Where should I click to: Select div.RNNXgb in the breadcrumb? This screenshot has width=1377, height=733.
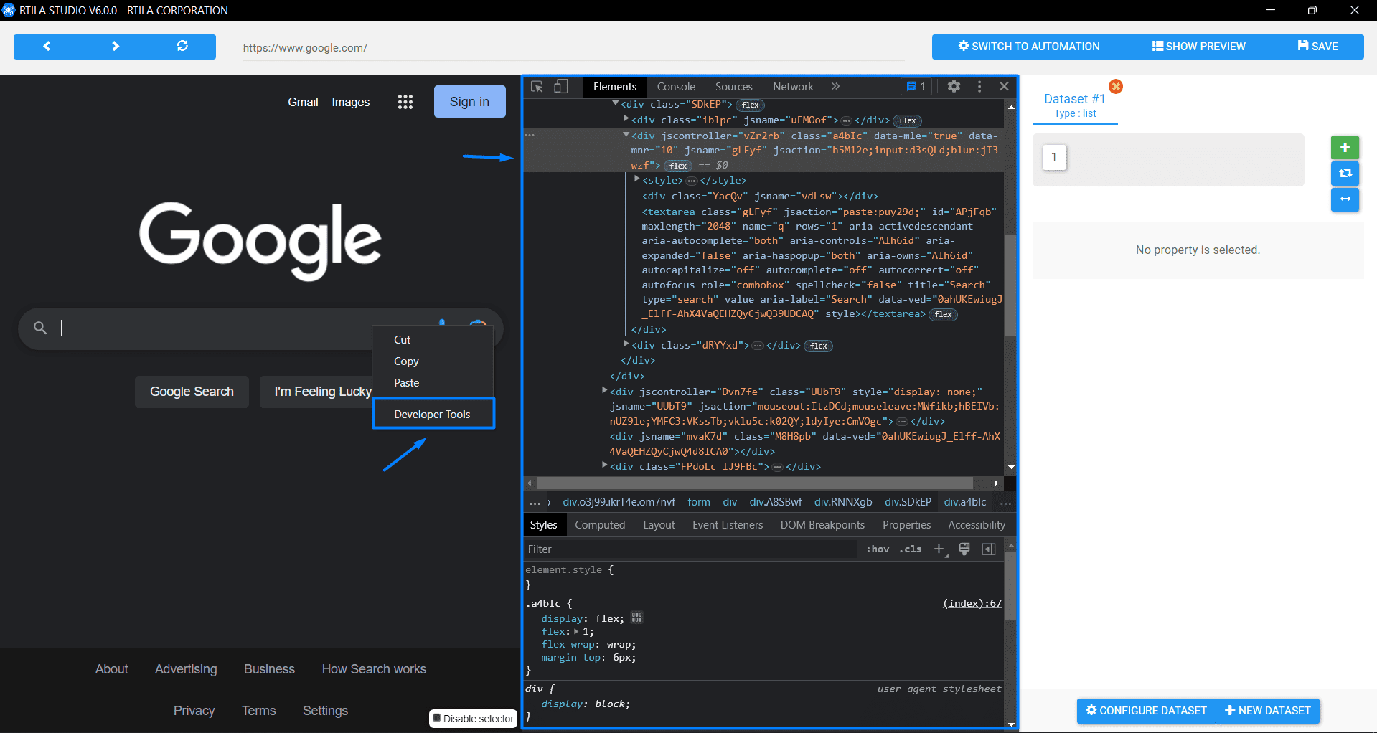pyautogui.click(x=843, y=502)
